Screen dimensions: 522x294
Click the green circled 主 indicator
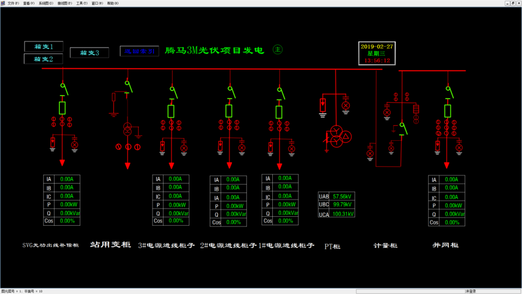coord(277,50)
